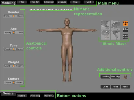The height and width of the screenshot is (100, 134).
Task: Click Reset beside the Redo button
Action: pyautogui.click(x=125, y=87)
